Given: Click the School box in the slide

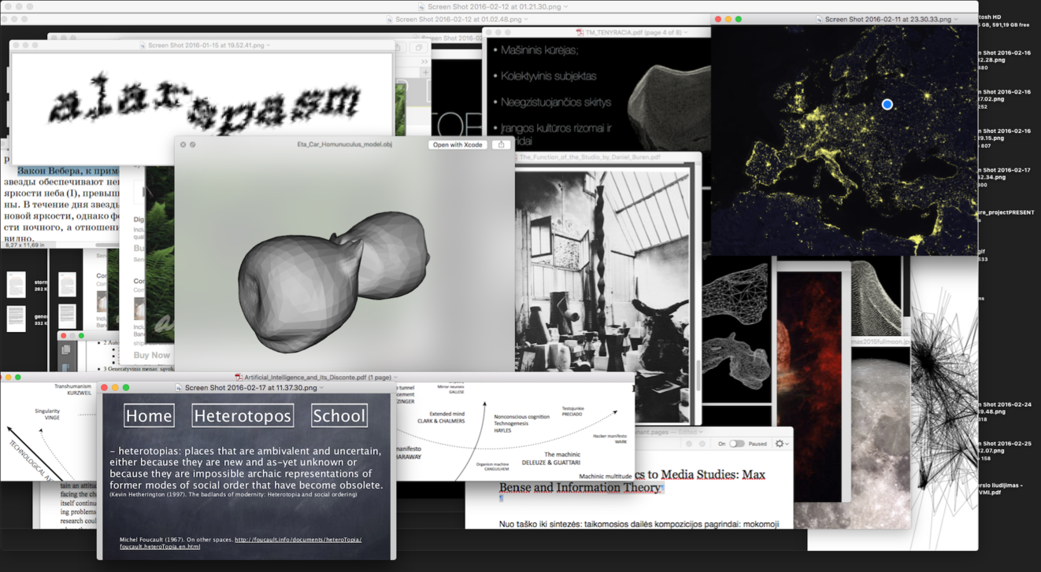Looking at the screenshot, I should coord(339,415).
